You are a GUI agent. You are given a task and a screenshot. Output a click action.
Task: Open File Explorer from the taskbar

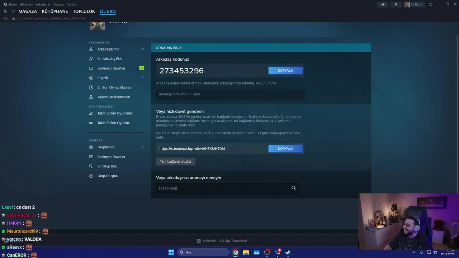(246, 252)
